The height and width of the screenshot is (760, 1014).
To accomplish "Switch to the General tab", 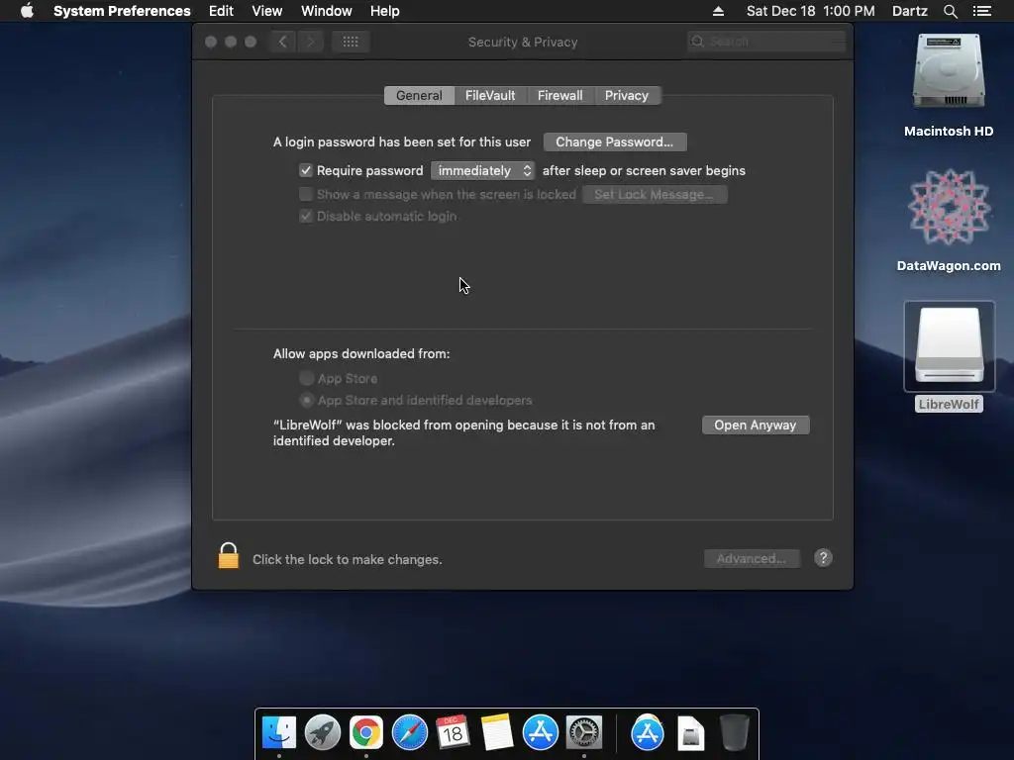I will (x=419, y=96).
